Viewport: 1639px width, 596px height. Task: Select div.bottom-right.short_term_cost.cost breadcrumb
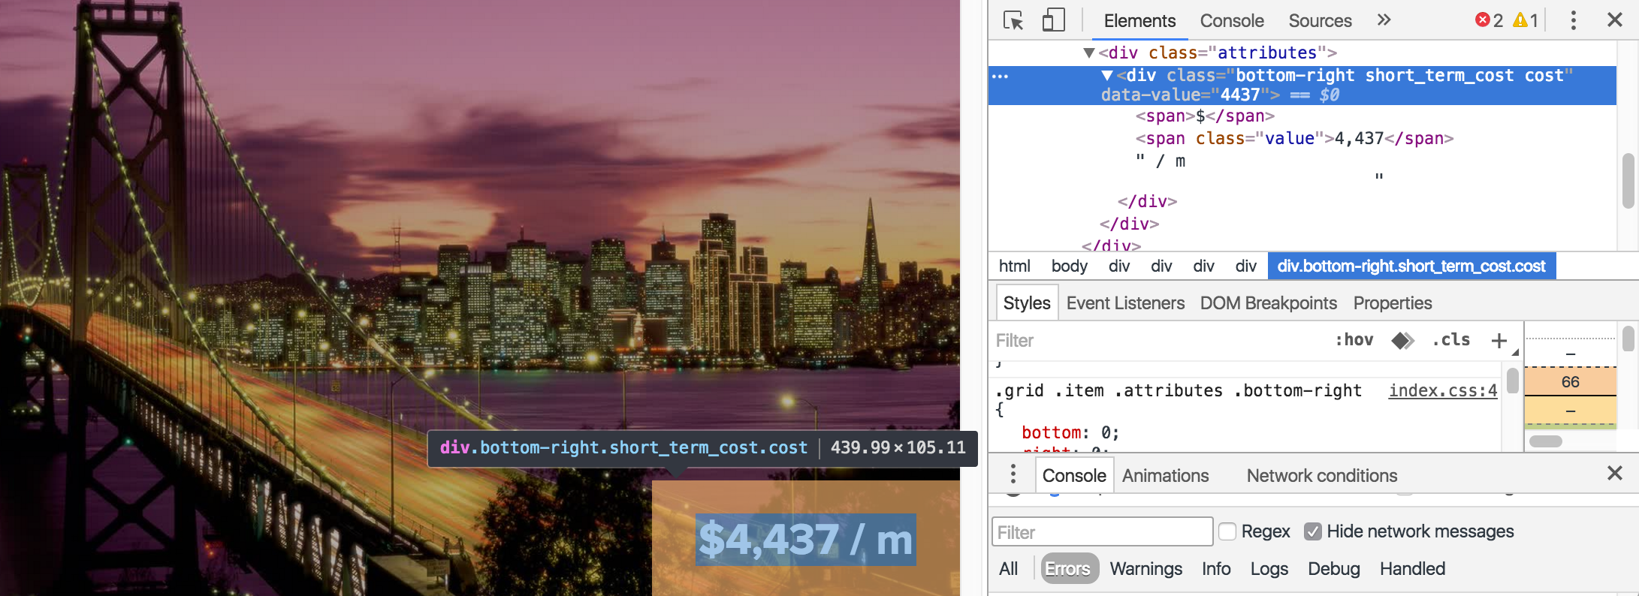click(1411, 266)
